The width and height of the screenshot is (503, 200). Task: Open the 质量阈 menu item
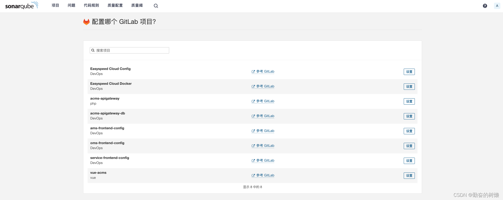137,6
